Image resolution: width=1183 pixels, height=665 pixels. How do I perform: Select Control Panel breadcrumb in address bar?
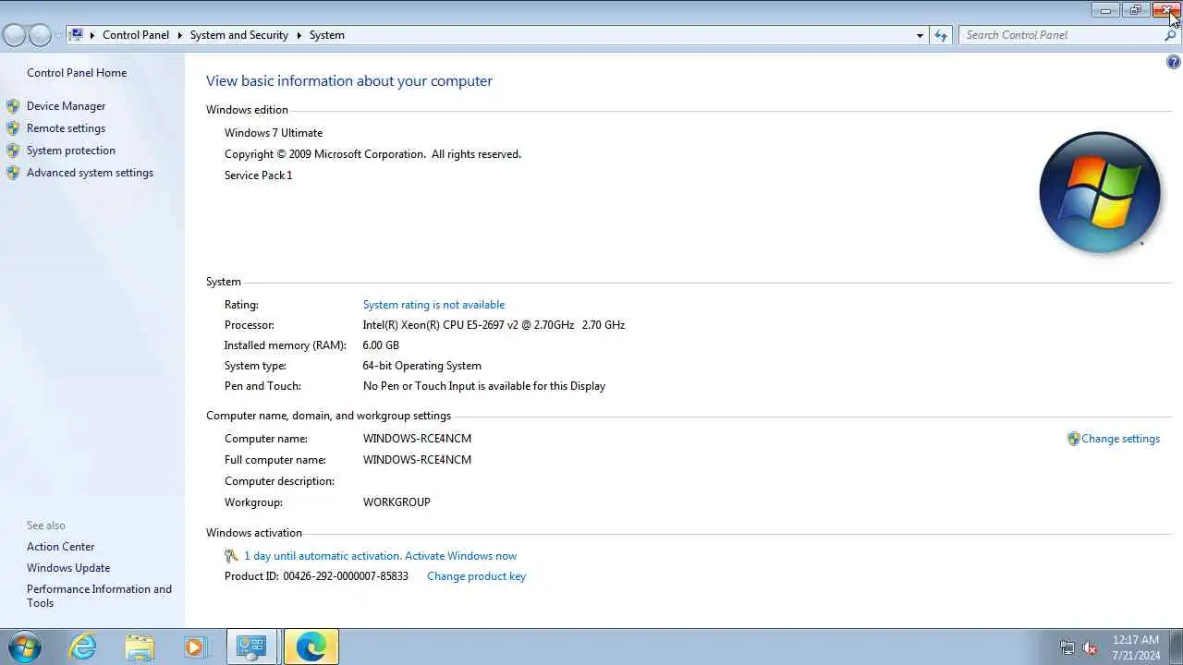136,35
